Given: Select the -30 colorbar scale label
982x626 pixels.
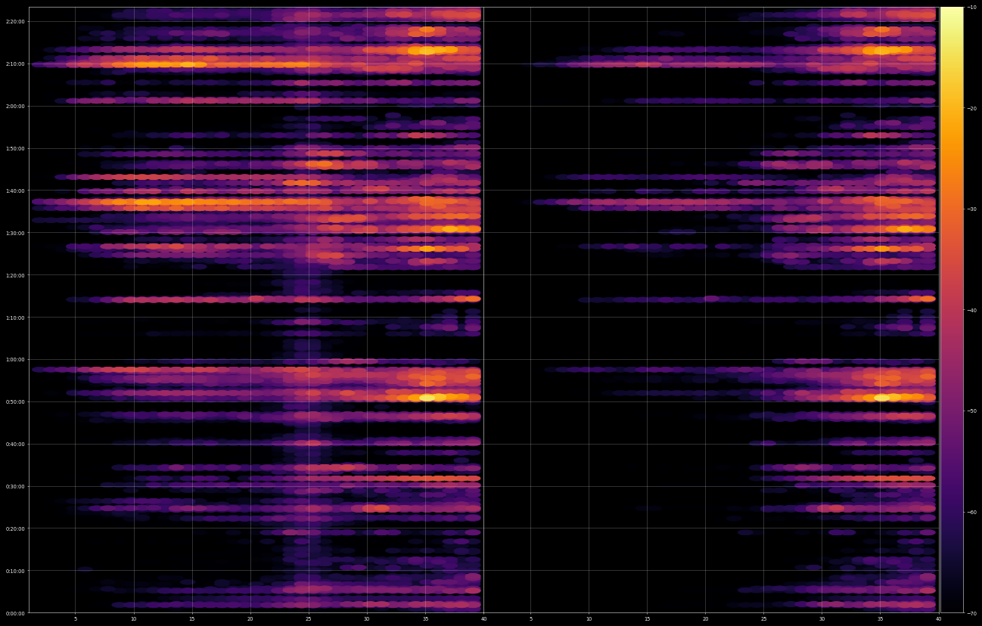Looking at the screenshot, I should (971, 209).
